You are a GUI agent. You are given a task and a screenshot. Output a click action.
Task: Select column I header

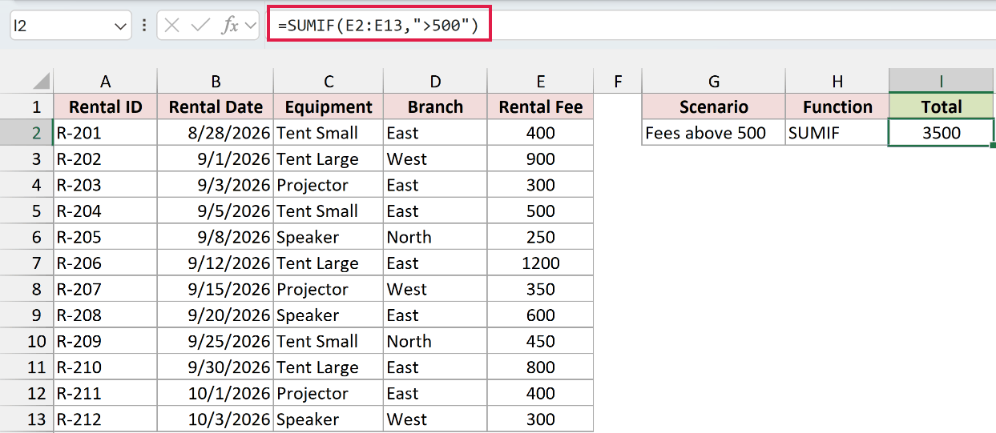tap(942, 81)
